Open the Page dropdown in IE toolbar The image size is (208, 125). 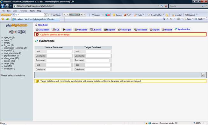(x=189, y=19)
